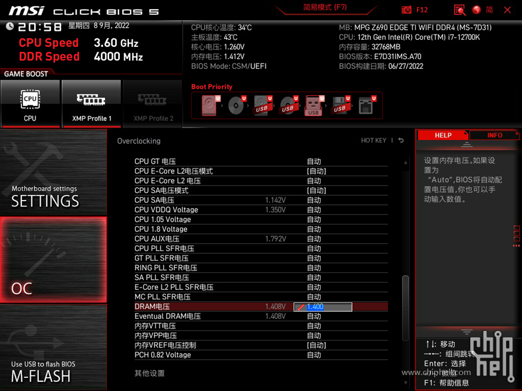Select the CPU VDDQ Voltage row

point(261,210)
